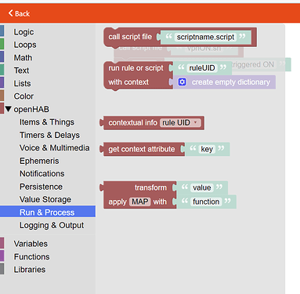This screenshot has height=294, width=300.
Task: Click the Back chevron arrow icon
Action: coord(10,13)
